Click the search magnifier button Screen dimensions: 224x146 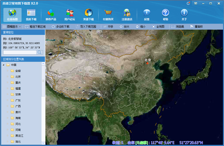click(40, 52)
